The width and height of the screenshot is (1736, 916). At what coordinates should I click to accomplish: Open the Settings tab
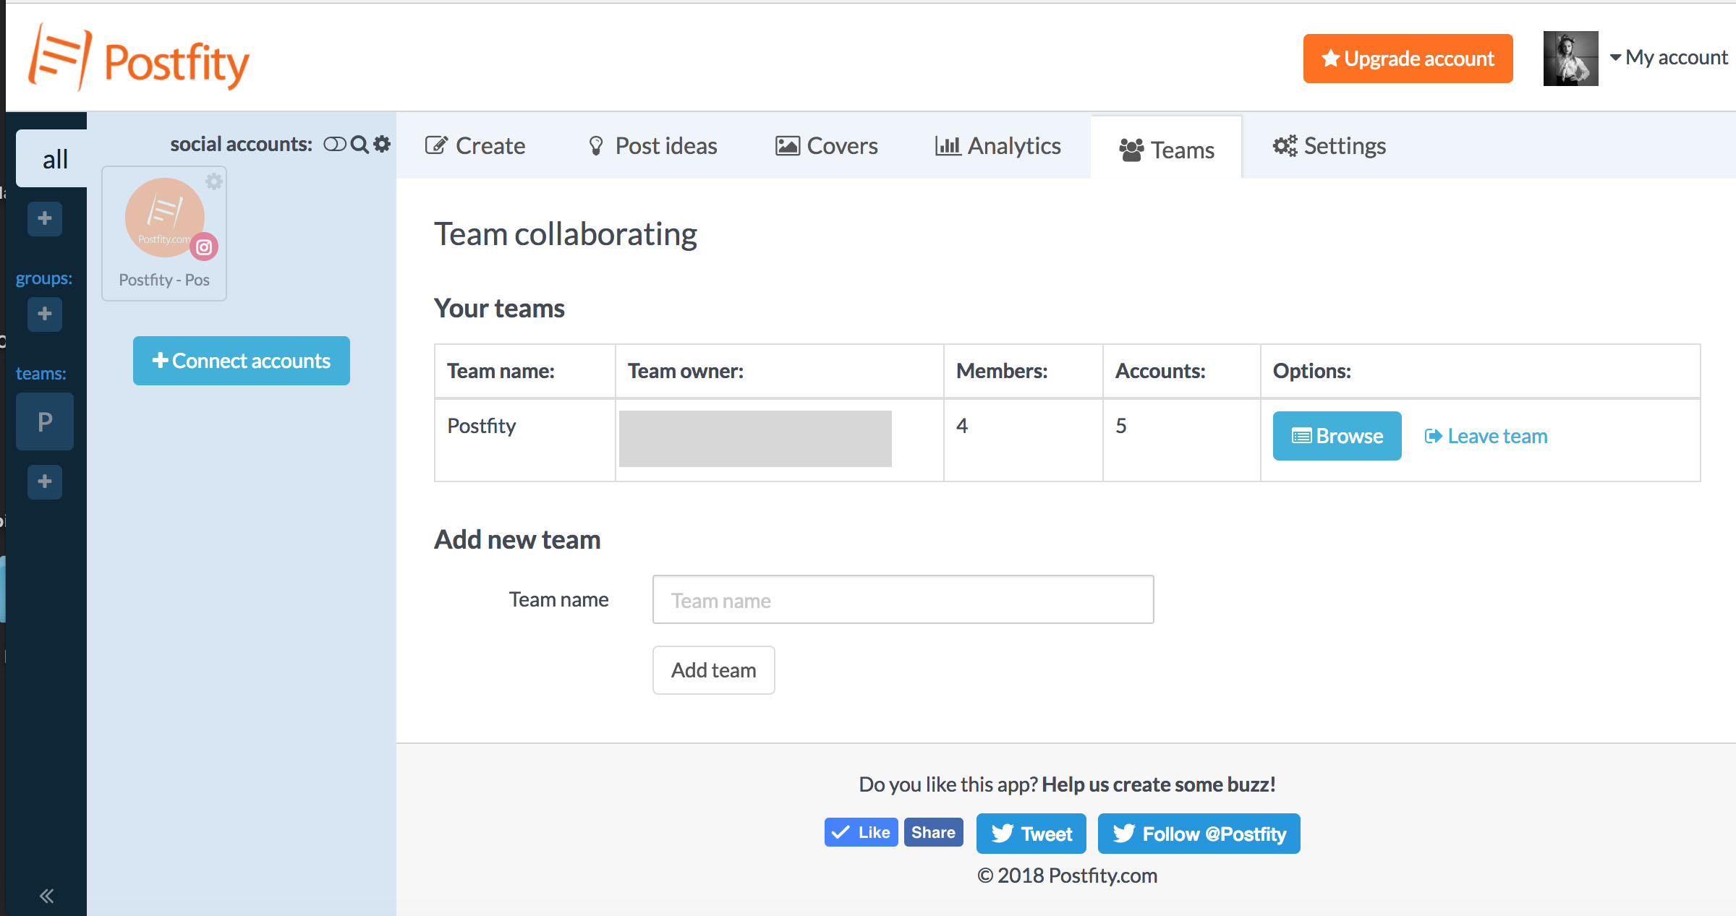1329,146
